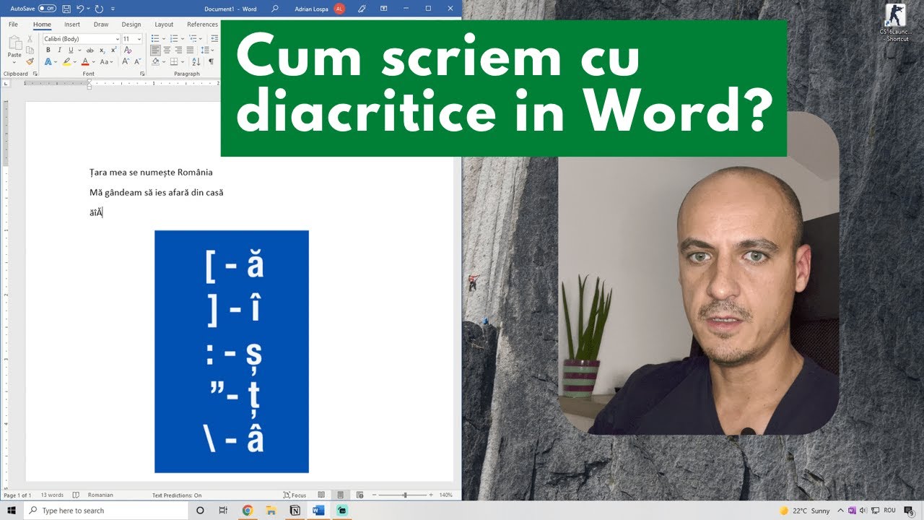Click the zoom slider handle
Viewport: 924px width, 520px height.
point(405,495)
